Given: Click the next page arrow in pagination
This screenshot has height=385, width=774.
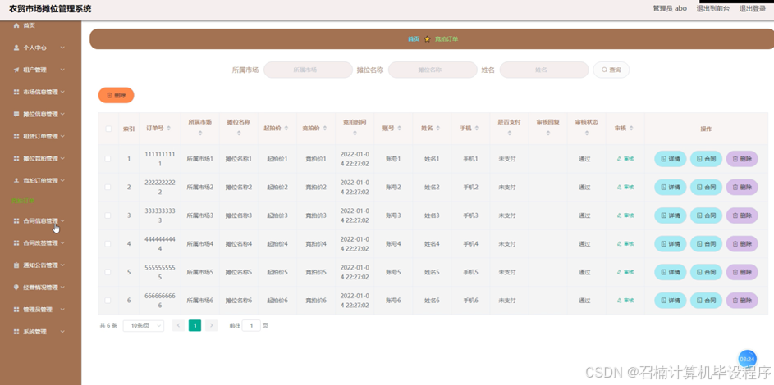Looking at the screenshot, I should click(x=211, y=325).
